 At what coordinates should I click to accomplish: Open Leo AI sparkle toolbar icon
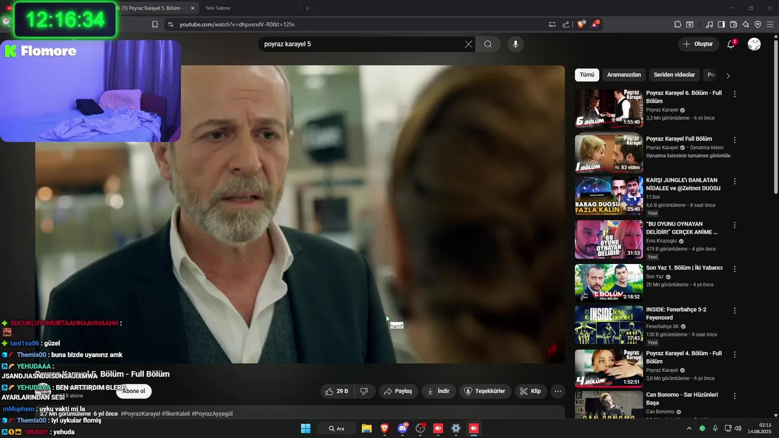coord(746,24)
